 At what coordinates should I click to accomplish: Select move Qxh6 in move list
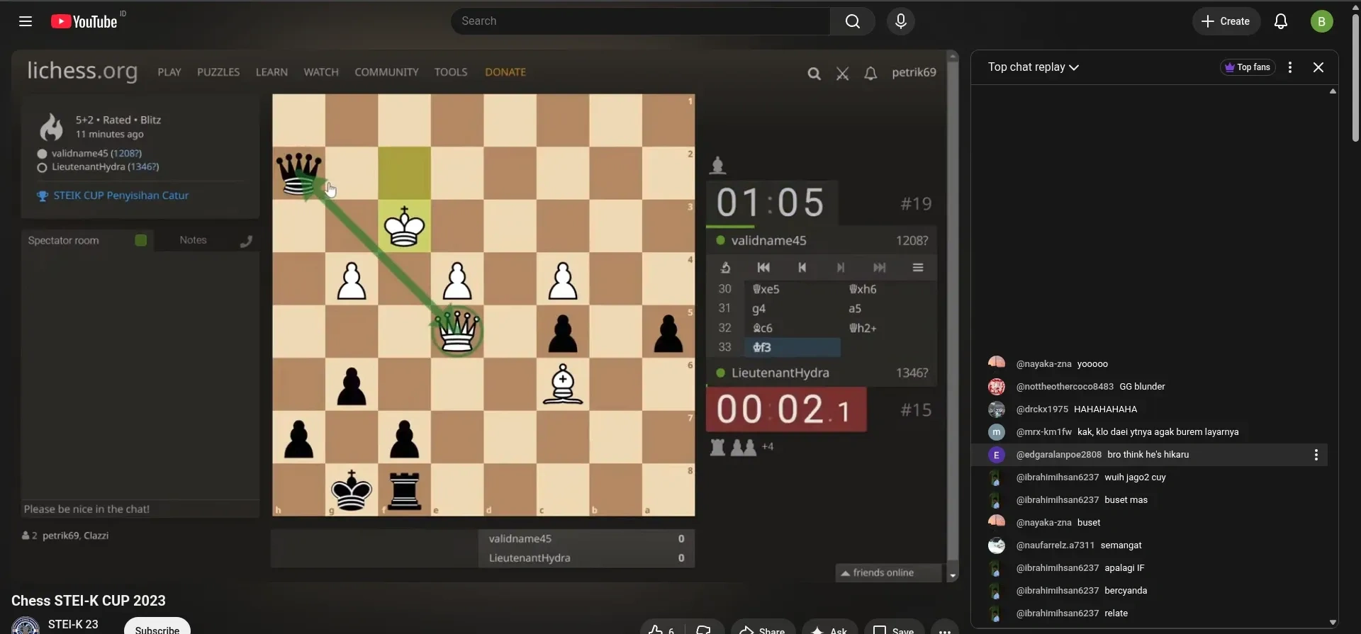[889, 289]
